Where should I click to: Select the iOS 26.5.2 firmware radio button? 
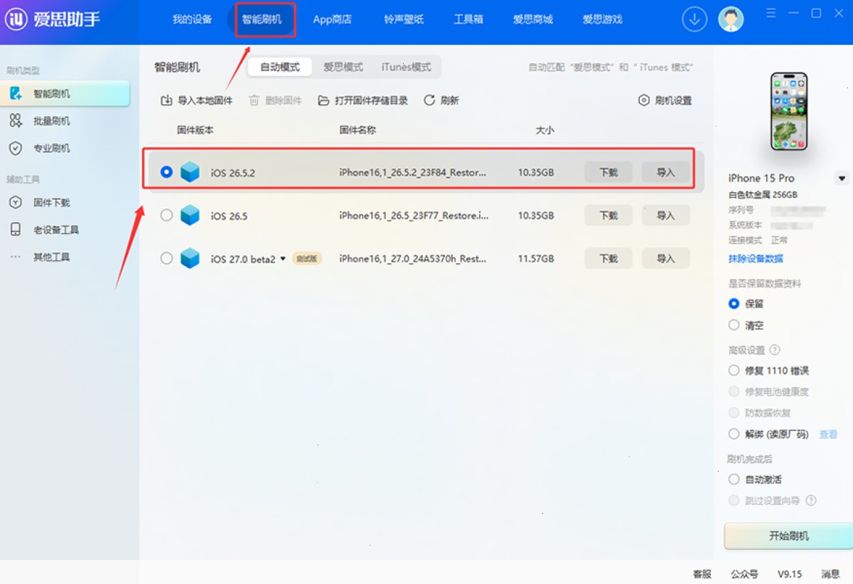(166, 172)
